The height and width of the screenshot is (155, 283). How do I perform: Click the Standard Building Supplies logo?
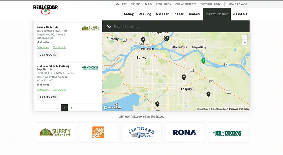[x=141, y=132]
